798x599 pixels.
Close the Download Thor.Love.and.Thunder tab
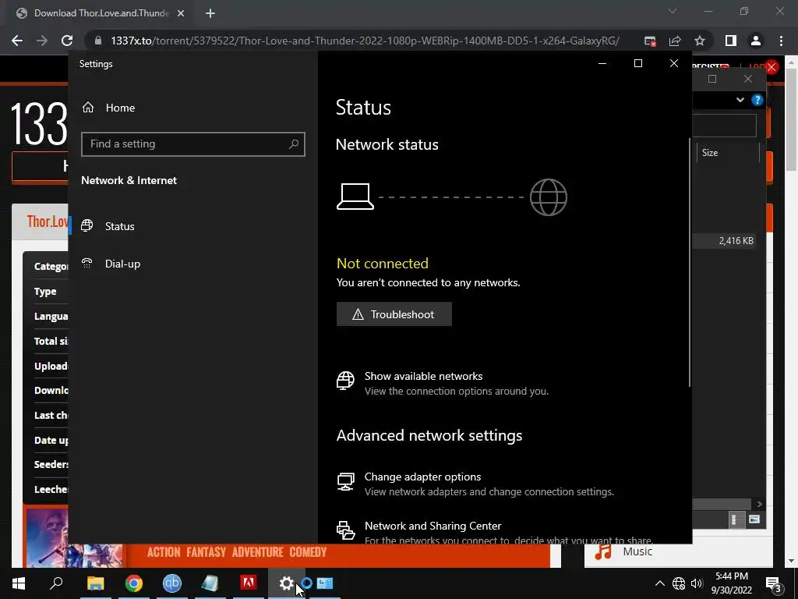click(181, 13)
